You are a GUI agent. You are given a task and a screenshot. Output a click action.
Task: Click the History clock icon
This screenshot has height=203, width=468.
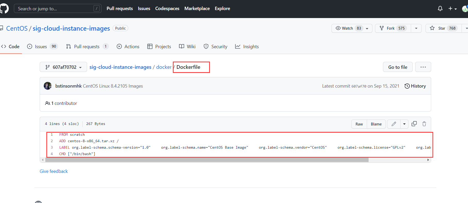407,86
